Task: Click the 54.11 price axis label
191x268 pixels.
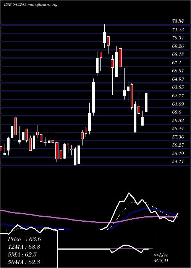Action: click(178, 161)
